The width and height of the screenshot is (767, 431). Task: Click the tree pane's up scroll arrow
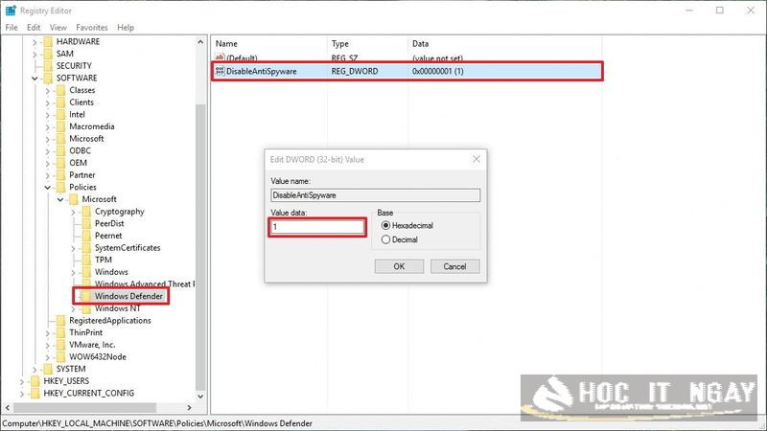coord(200,42)
